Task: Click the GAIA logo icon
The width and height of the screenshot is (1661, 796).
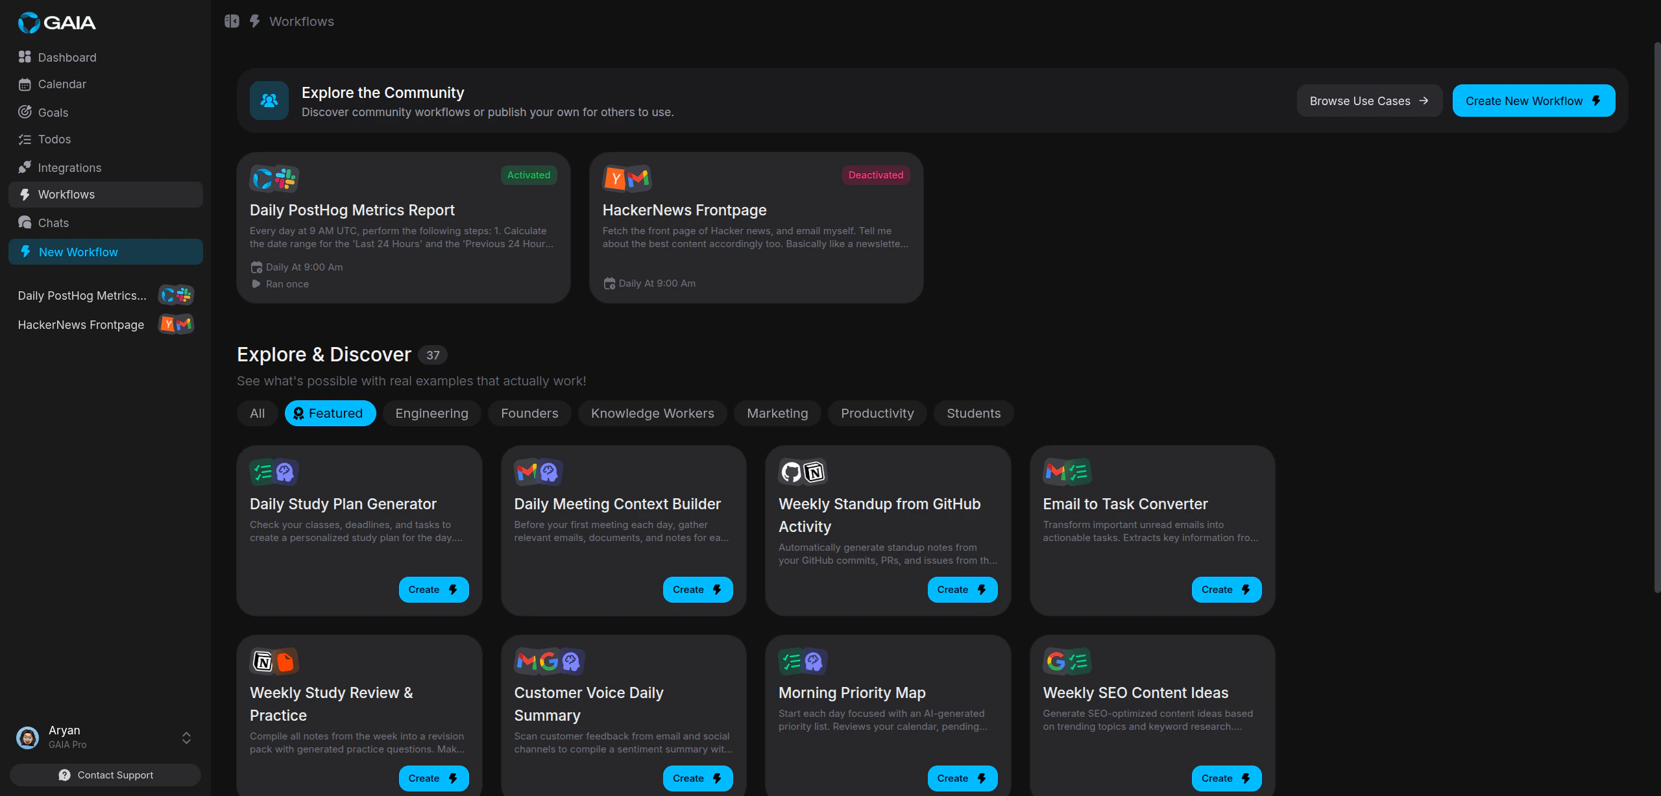Action: tap(27, 22)
